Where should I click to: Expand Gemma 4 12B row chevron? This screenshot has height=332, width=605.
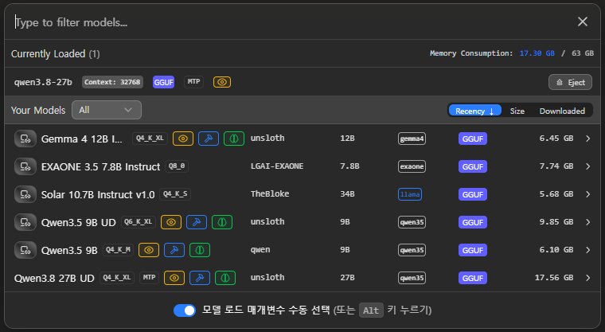[x=587, y=139]
